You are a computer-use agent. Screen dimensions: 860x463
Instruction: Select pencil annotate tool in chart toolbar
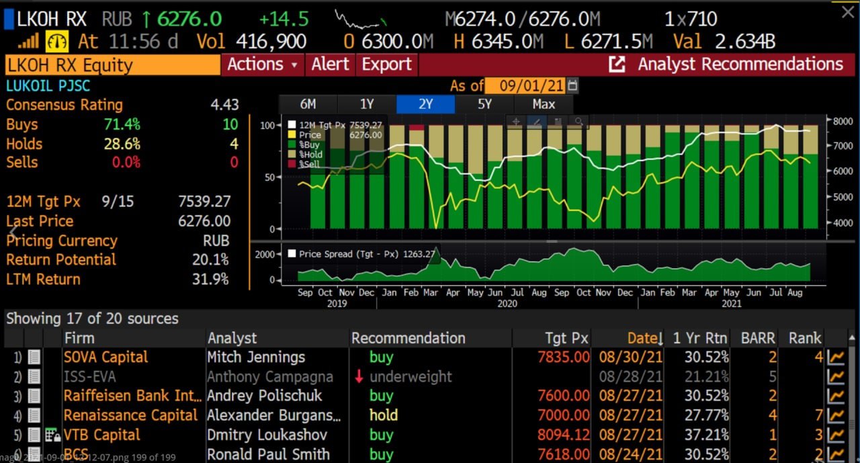(537, 122)
